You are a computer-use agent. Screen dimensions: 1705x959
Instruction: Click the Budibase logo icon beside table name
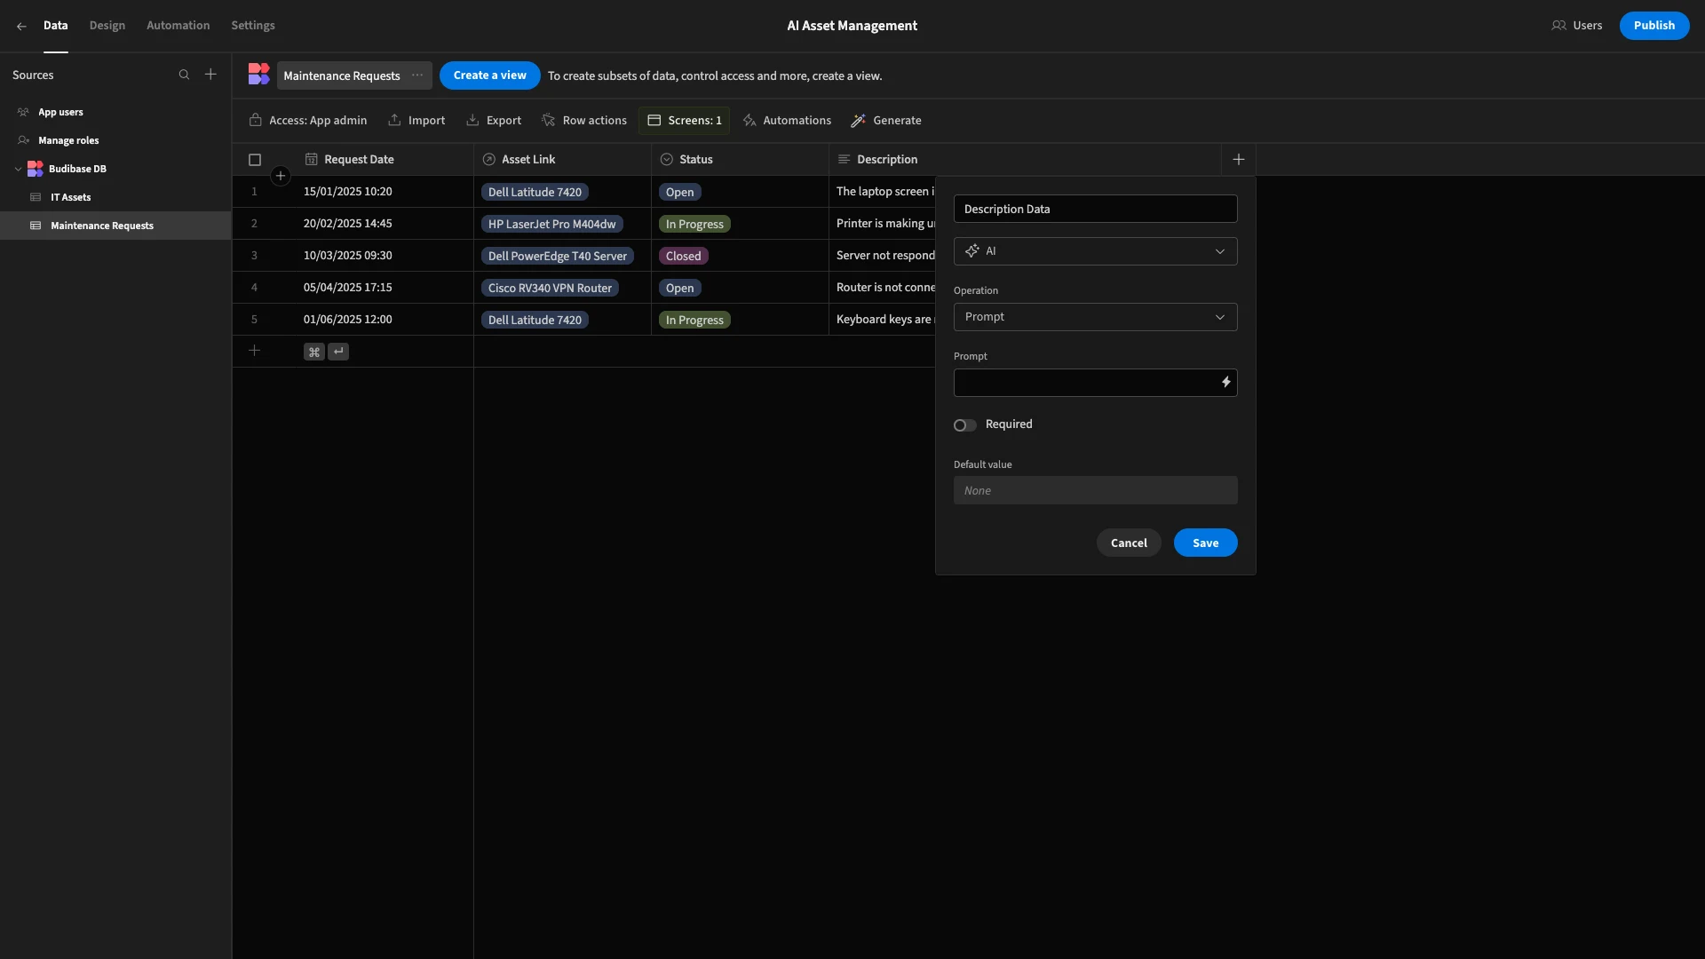[258, 75]
